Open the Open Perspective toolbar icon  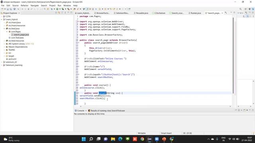(246, 9)
